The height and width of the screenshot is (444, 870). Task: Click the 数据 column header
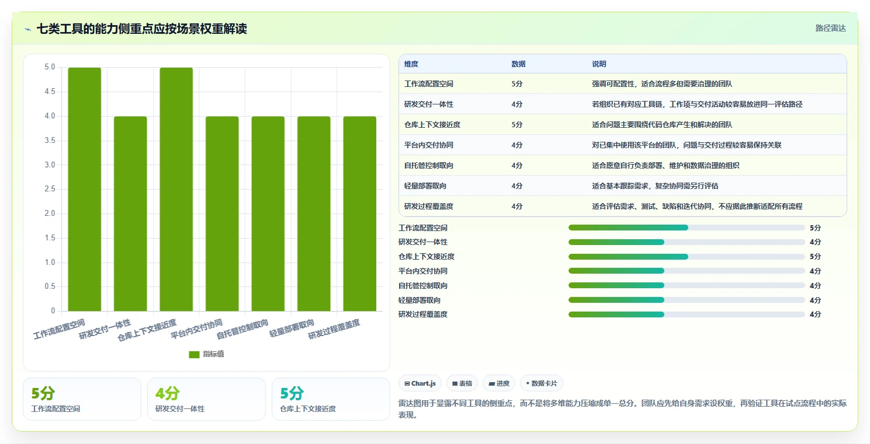(518, 64)
